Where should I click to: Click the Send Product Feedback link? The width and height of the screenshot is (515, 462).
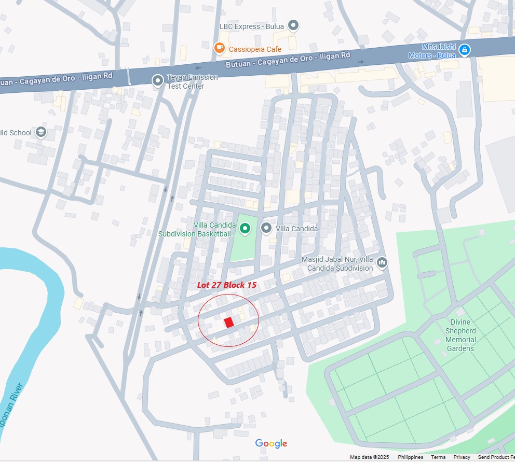tap(496, 457)
